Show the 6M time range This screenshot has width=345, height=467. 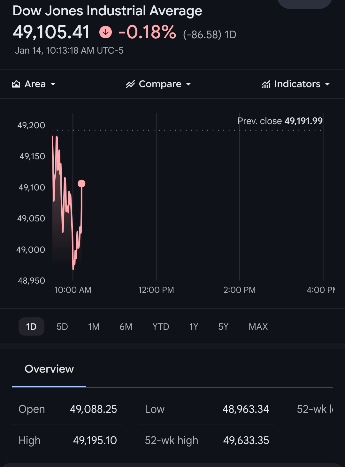coord(126,327)
